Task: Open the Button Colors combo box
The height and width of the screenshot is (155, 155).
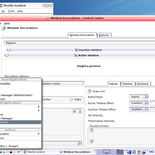Action: pyautogui.click(x=63, y=84)
